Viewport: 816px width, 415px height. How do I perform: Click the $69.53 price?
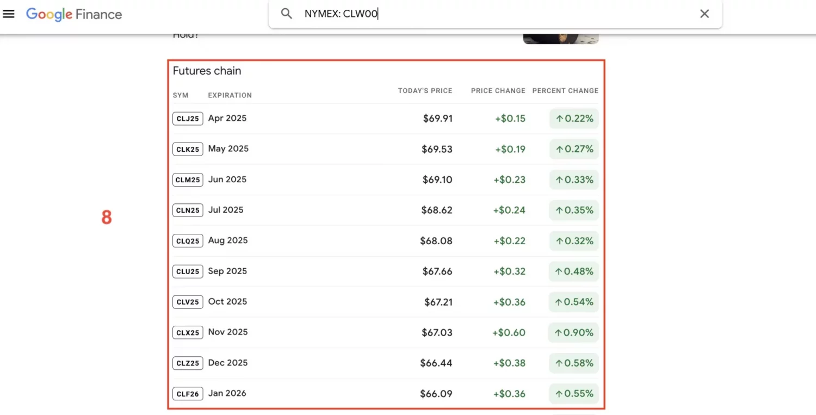coord(437,149)
